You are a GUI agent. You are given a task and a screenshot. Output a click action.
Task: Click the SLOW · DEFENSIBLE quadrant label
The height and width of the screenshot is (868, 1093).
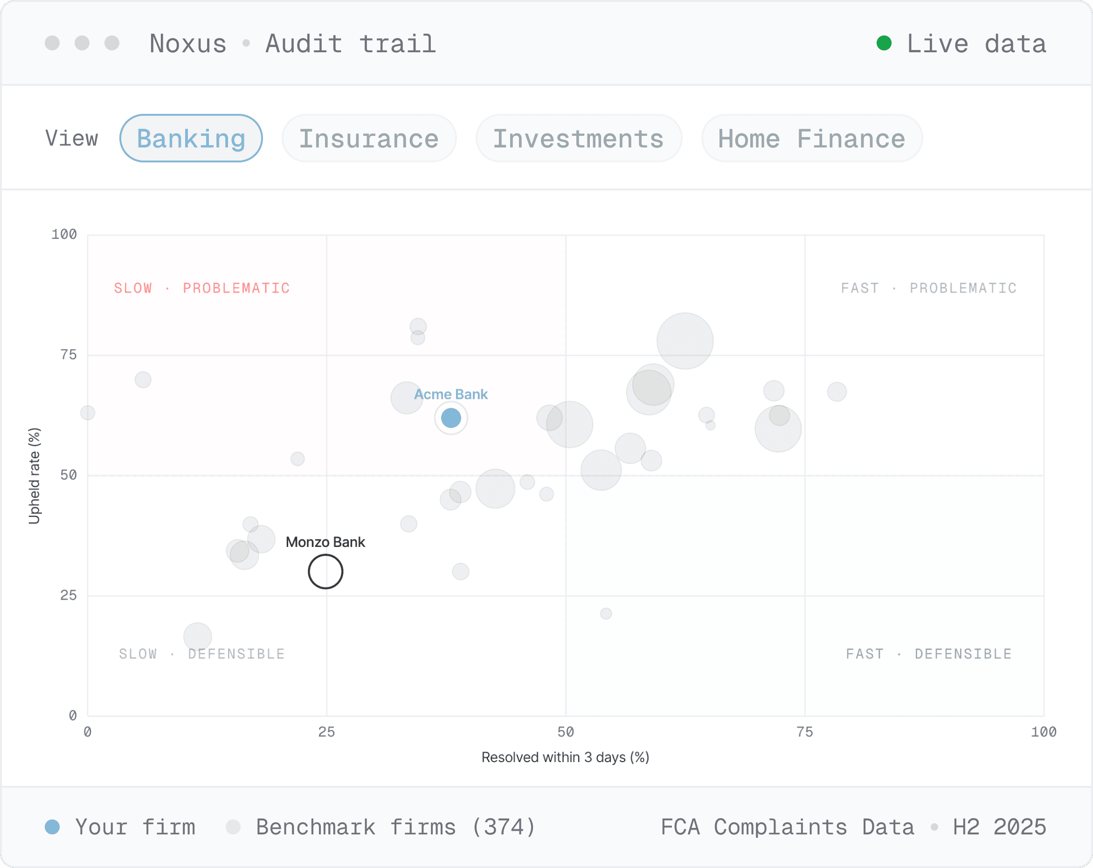coord(202,654)
